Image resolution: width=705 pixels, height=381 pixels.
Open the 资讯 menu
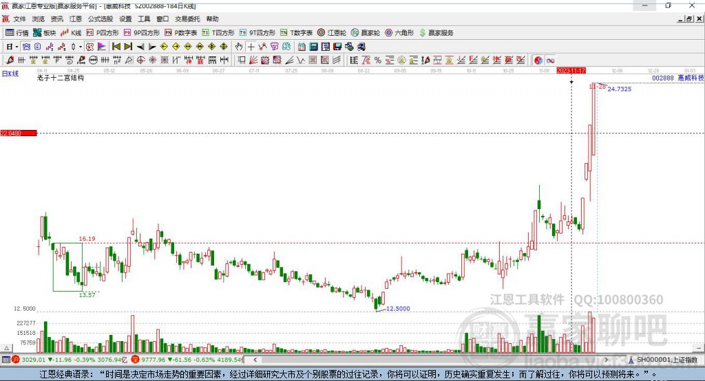pyautogui.click(x=56, y=19)
